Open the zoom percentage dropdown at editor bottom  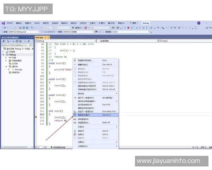pyautogui.click(x=39, y=147)
